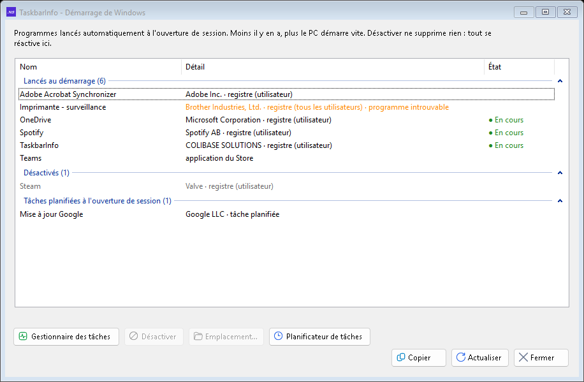Screen dimensions: 584x382
Task: Click En cours status for OneDrive
Action: coord(506,120)
